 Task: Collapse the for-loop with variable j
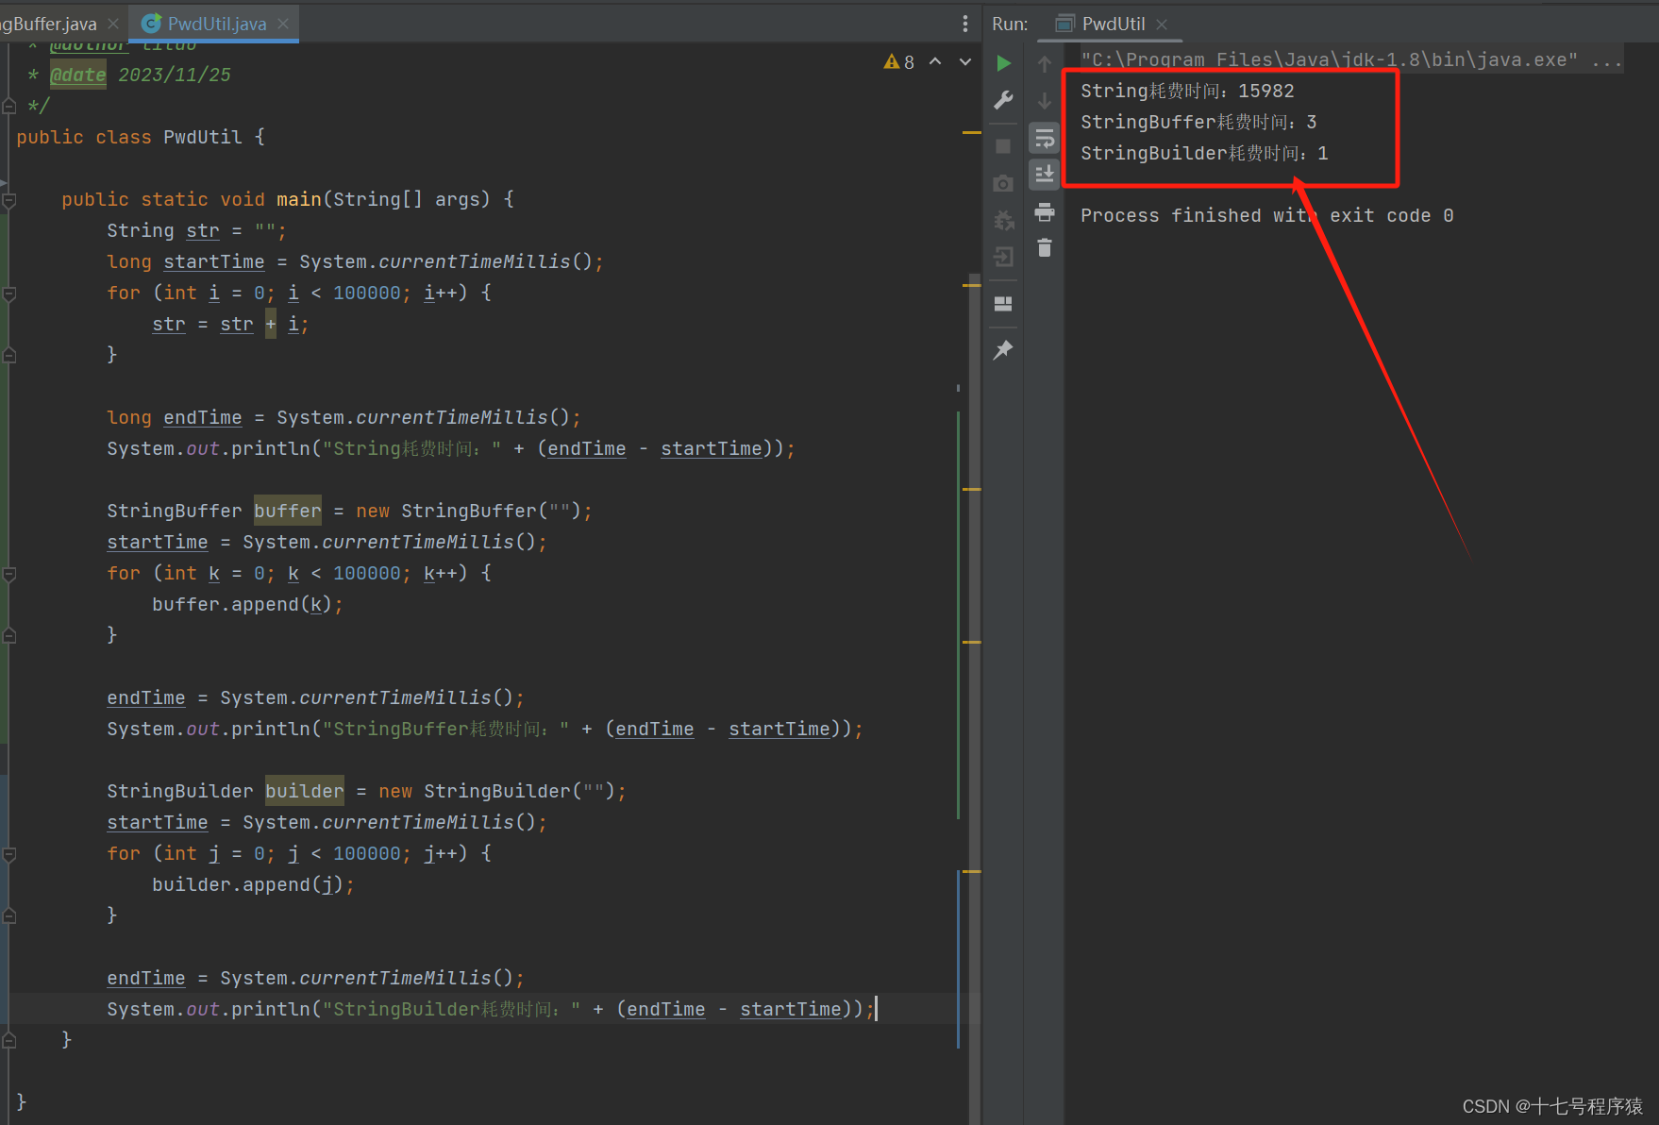tap(9, 854)
